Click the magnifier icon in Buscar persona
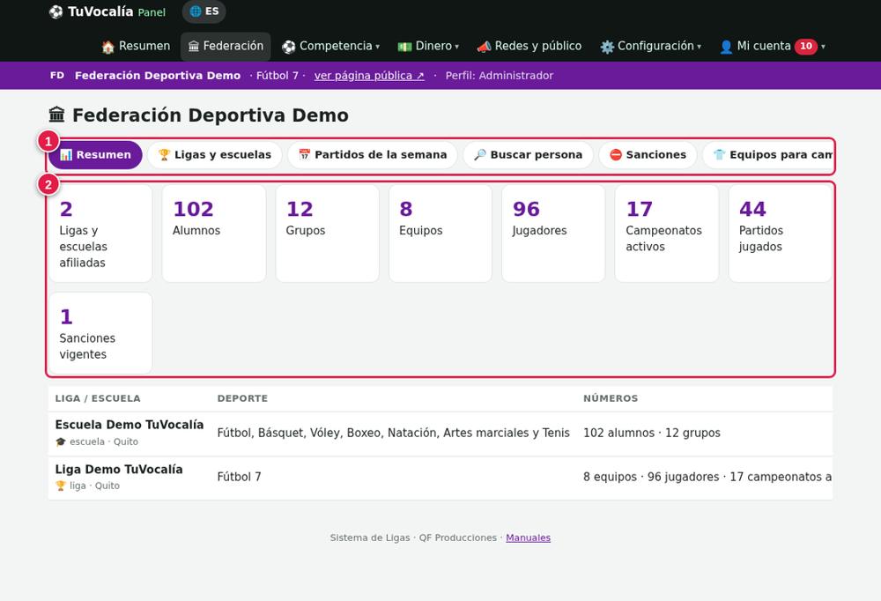This screenshot has width=881, height=601. (x=480, y=154)
